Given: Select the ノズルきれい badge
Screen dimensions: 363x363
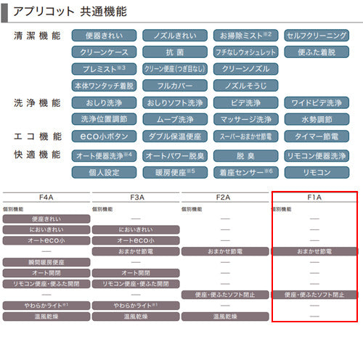Looking at the screenshot, I should pos(175,36).
